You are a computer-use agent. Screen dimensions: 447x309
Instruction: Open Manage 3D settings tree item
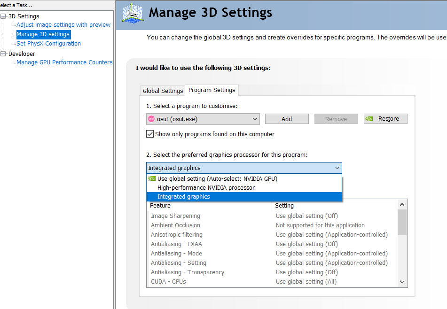[43, 34]
